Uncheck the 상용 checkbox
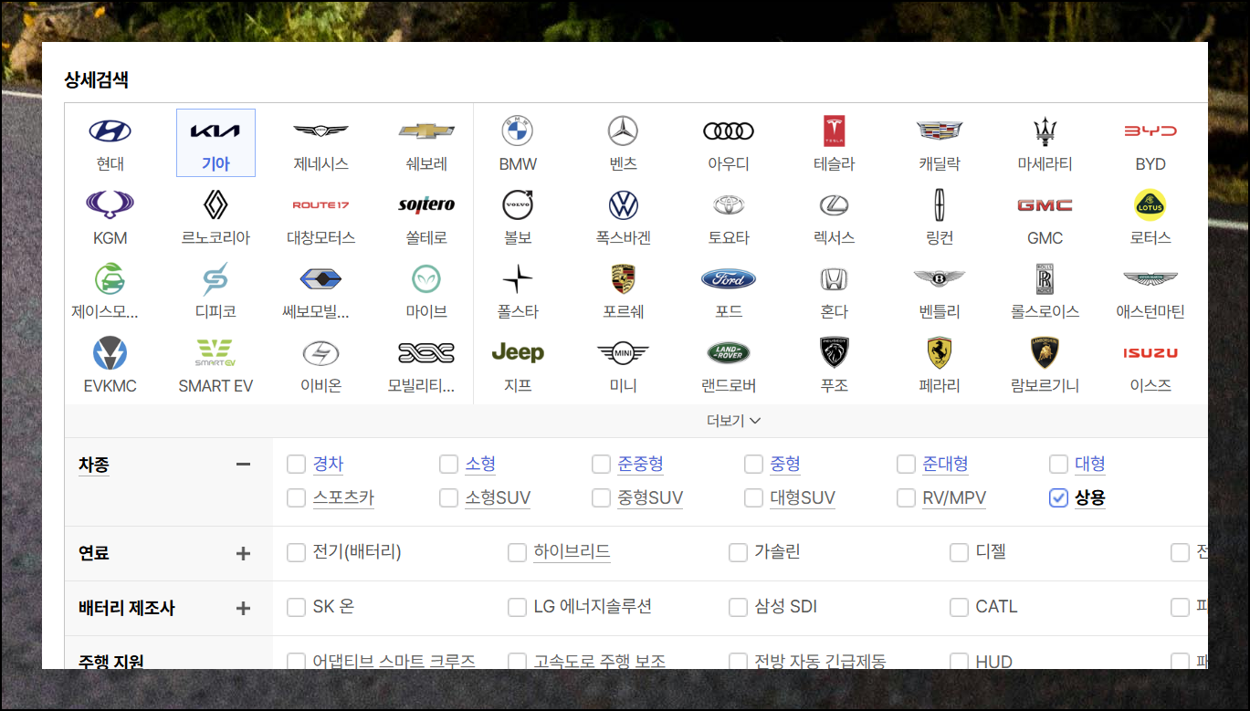 point(1058,498)
